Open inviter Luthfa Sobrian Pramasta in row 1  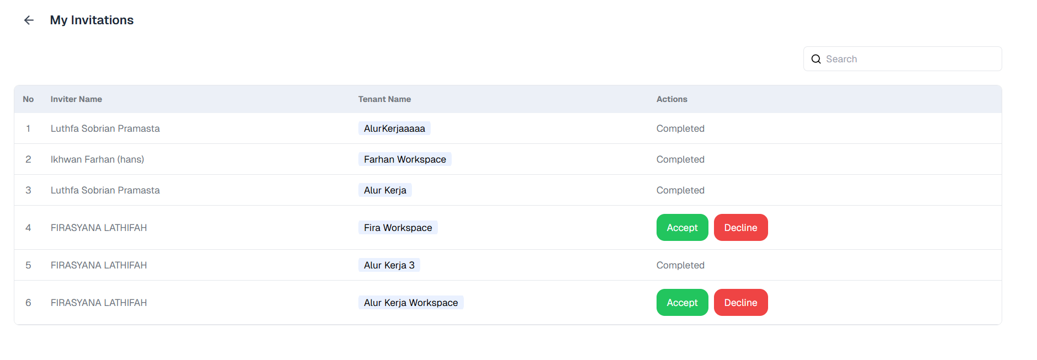point(105,128)
